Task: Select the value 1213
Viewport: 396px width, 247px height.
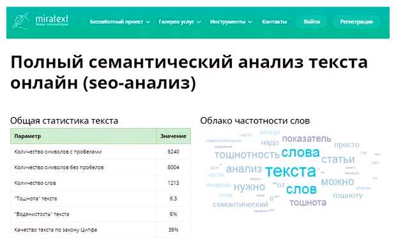Action: [x=173, y=183]
